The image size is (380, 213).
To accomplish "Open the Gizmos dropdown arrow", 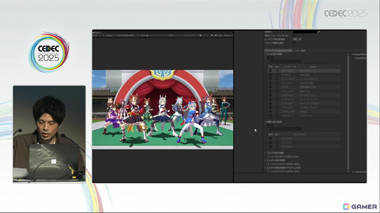I will [232, 35].
